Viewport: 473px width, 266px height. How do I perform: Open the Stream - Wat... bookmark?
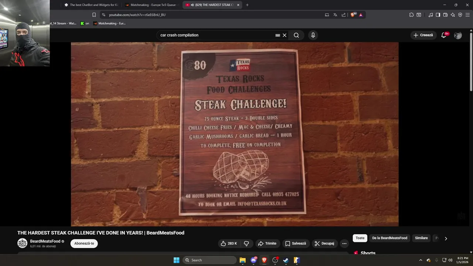[64, 23]
